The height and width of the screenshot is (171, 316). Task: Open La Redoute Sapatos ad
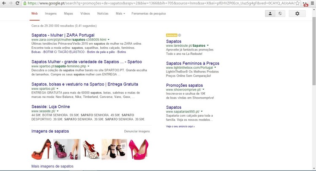pos(174,41)
